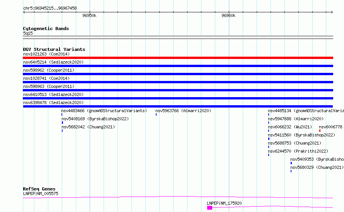Screen dimensions: 344x212
Task: Open LNPEP|NM_005575 gene label
Action: click(x=41, y=193)
